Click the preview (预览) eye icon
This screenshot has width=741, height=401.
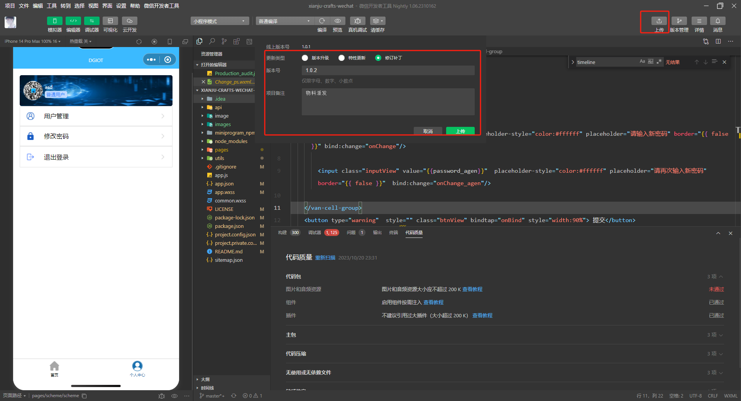pos(338,21)
